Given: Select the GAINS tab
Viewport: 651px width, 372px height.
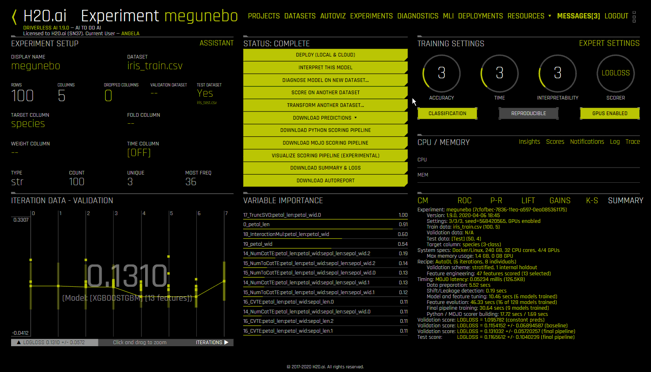Looking at the screenshot, I should tap(560, 201).
